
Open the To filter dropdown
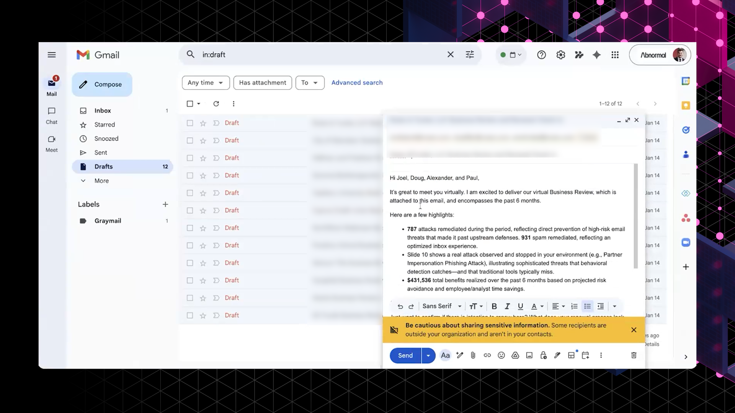[x=310, y=83]
